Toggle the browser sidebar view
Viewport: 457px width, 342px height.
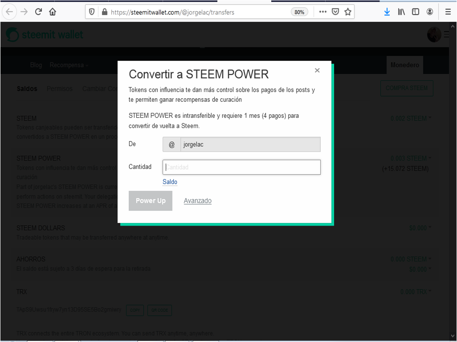[x=415, y=12]
